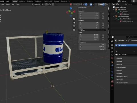Viewport: 137px width, 103px height.
Task: Open the Physics properties tab
Action: tap(112, 72)
